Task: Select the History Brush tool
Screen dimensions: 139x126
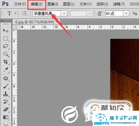Action: tap(6, 101)
